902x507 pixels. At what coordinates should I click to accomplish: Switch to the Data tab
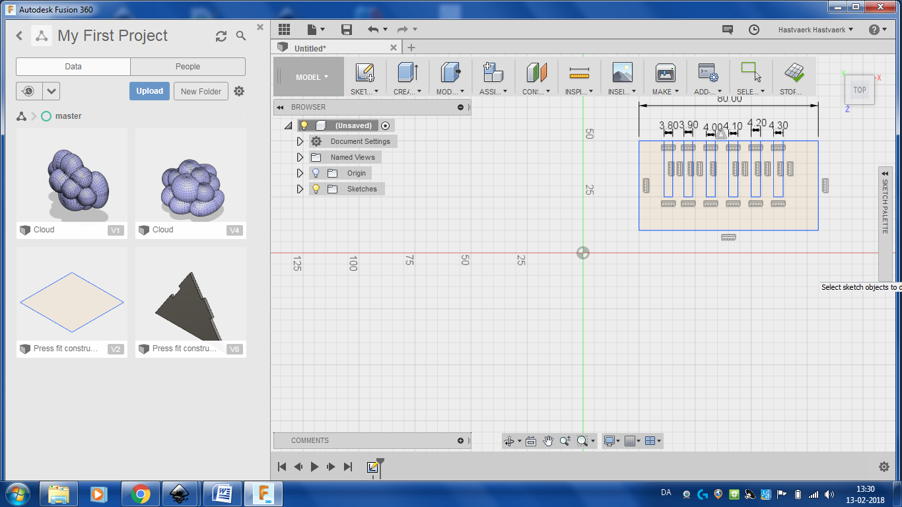pos(73,67)
